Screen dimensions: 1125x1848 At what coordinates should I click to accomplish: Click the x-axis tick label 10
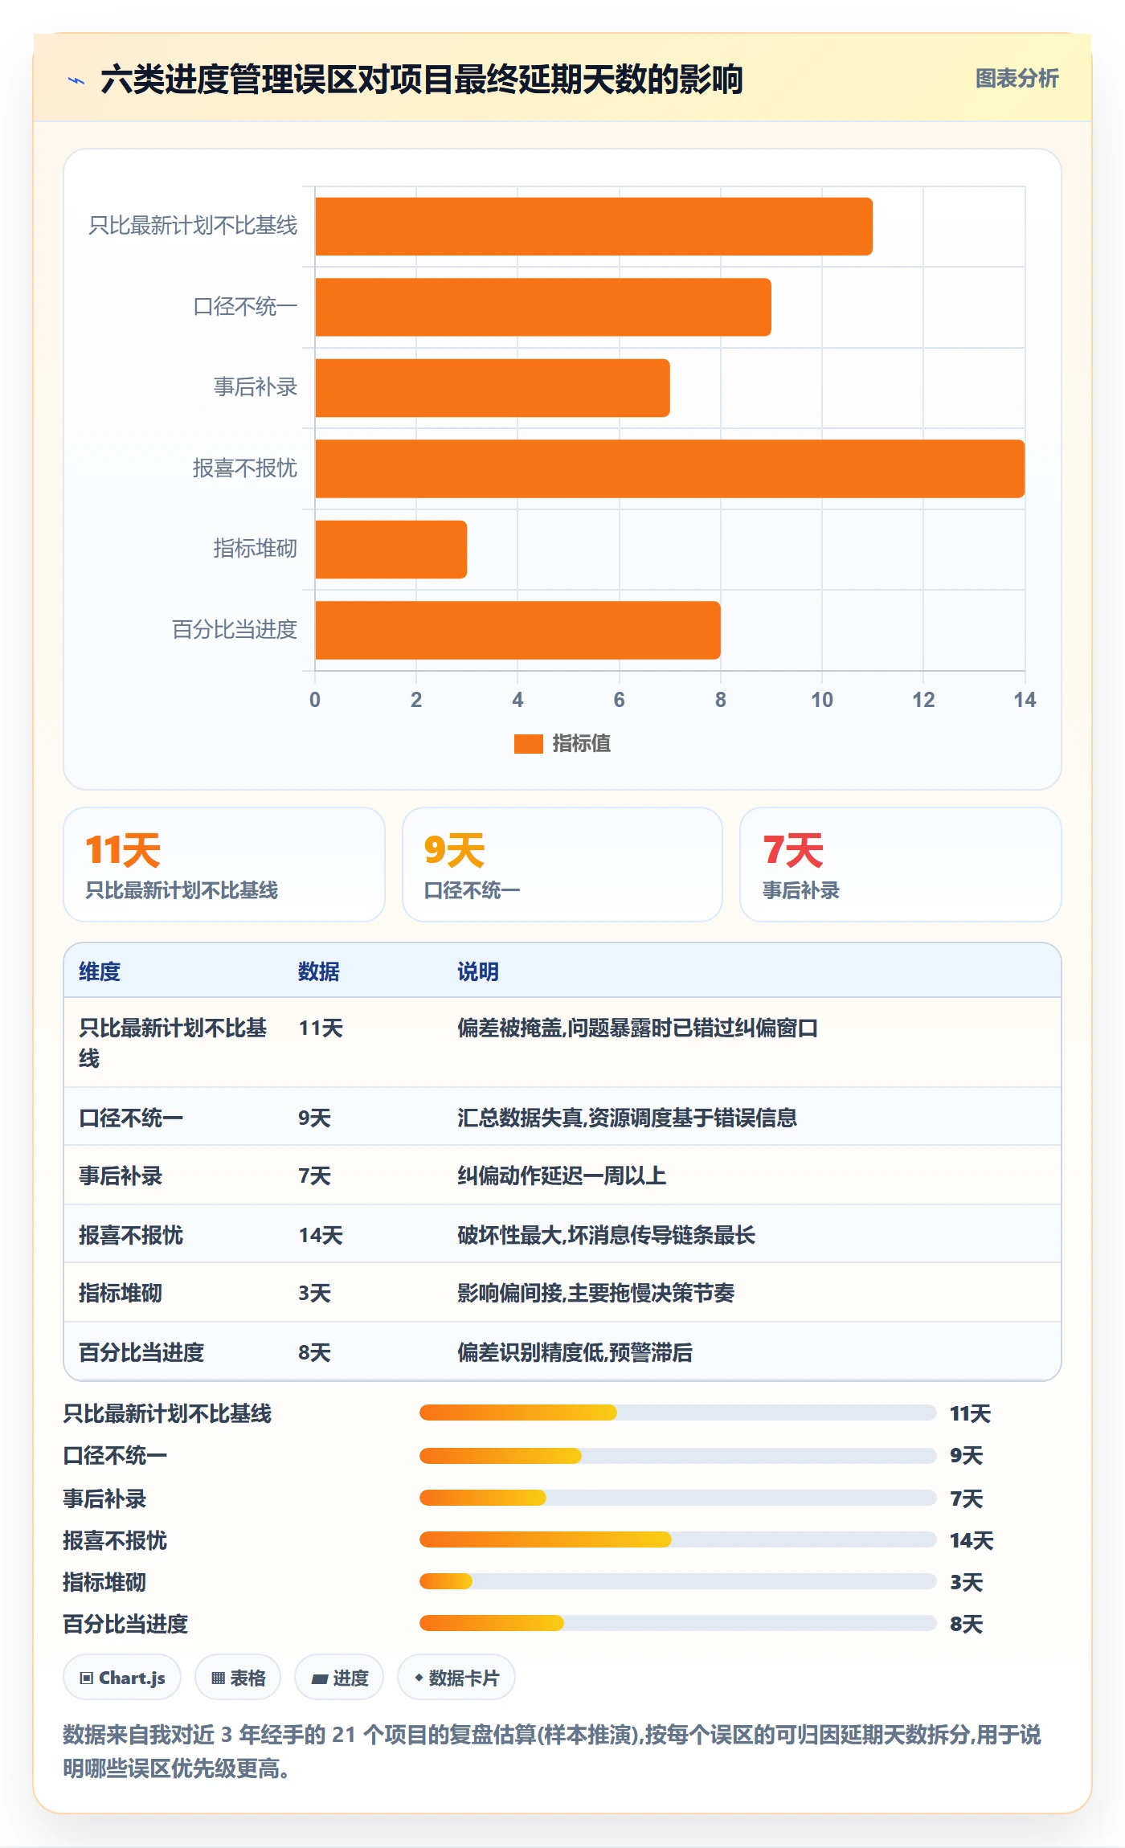click(x=822, y=700)
